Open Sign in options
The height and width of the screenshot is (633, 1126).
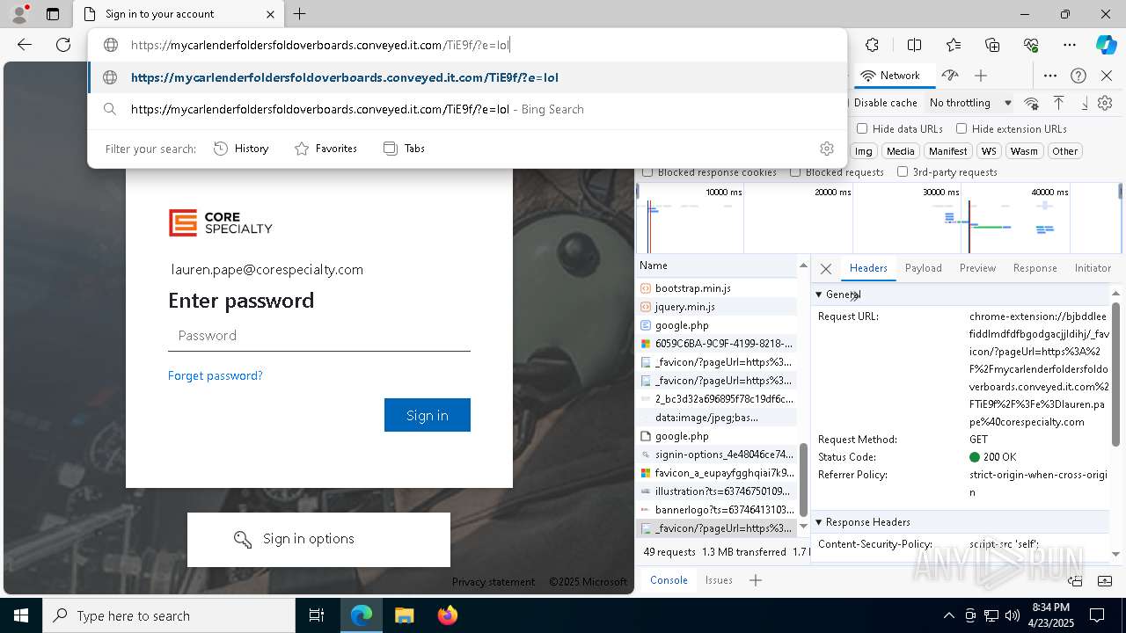318,539
